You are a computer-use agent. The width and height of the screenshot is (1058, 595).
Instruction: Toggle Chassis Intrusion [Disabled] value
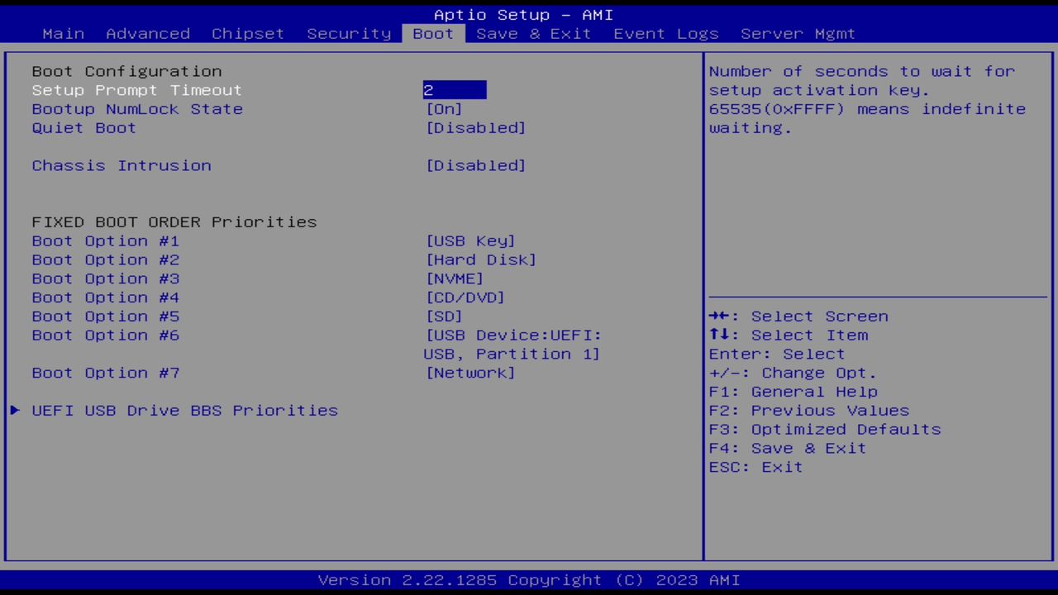(x=475, y=165)
